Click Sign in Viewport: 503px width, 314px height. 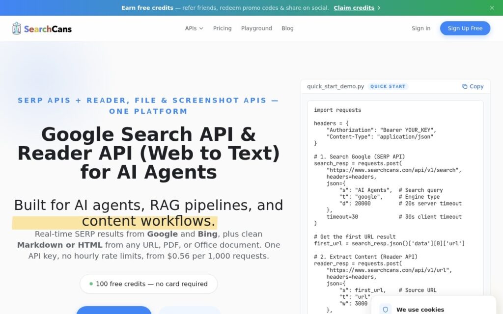pos(421,28)
